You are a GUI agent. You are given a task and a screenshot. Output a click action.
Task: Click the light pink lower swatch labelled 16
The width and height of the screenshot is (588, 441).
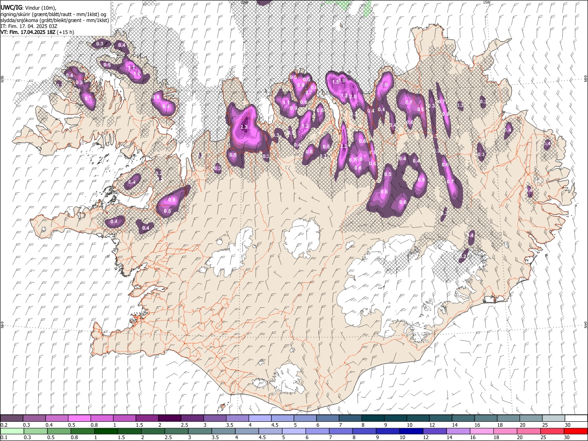coord(481,431)
